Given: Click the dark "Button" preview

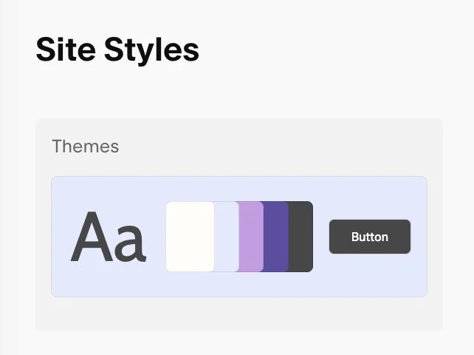Looking at the screenshot, I should 369,237.
